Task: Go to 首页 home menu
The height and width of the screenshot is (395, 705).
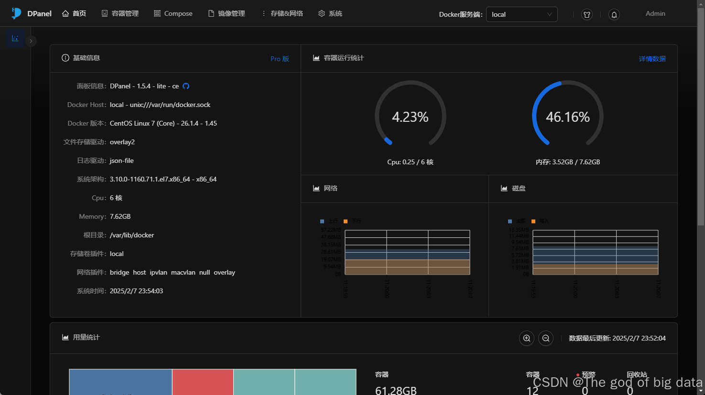Action: 74,13
